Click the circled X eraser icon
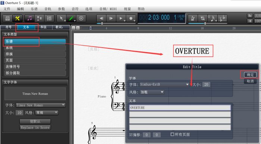 pyautogui.click(x=81, y=18)
